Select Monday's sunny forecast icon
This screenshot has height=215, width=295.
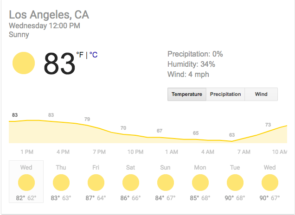200,183
